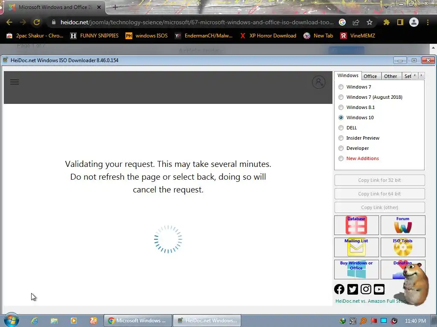Image resolution: width=437 pixels, height=327 pixels.
Task: Share this page icon in address bar
Action: pos(356,22)
